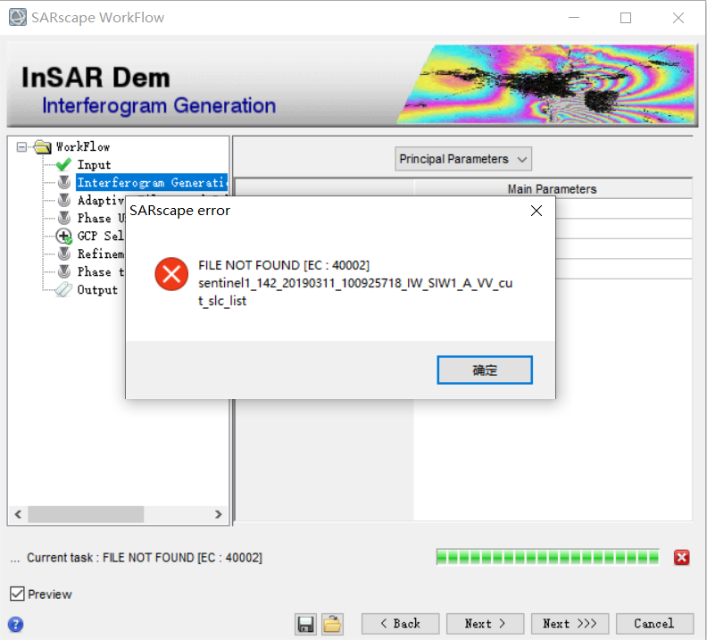
Task: Select the Refinement tree step
Action: click(101, 254)
